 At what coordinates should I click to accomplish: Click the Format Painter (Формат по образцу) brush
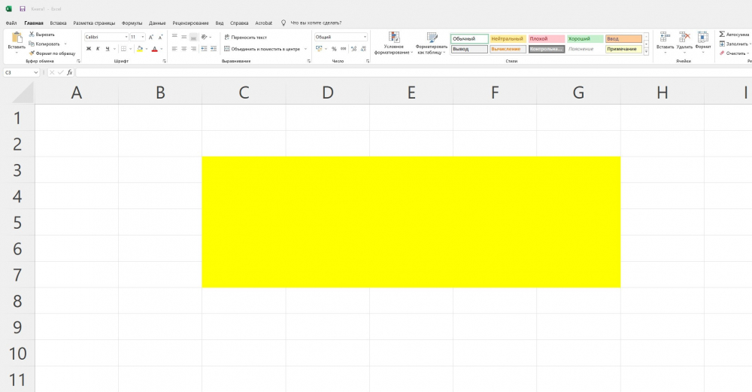click(32, 53)
